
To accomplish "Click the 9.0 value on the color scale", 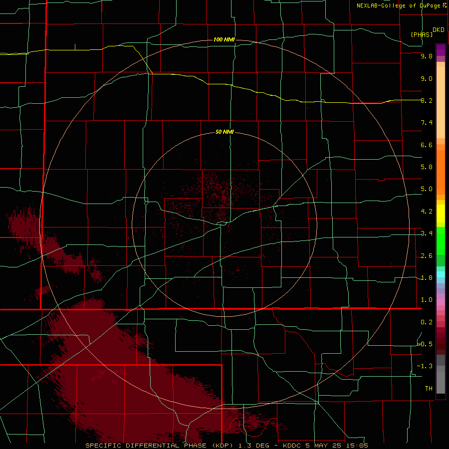I will click(427, 78).
